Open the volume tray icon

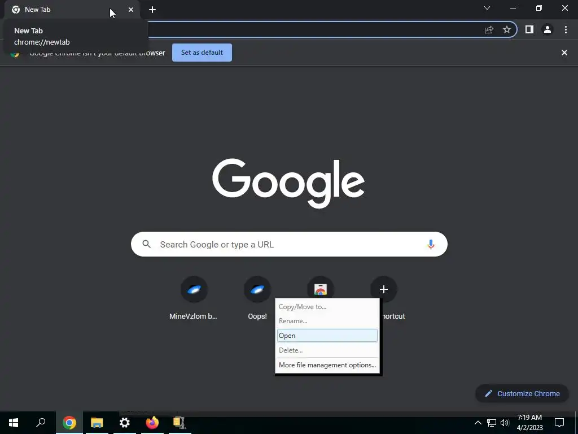click(x=505, y=423)
